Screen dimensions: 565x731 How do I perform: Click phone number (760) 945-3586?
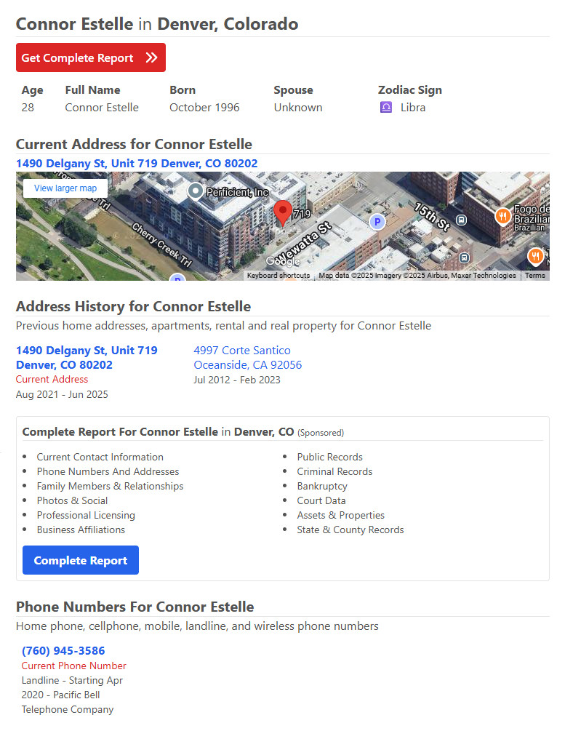click(x=63, y=650)
